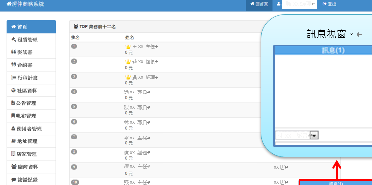Click XX店 in the rank 9 row
Screen dimensions: 372x185
[x=281, y=167]
